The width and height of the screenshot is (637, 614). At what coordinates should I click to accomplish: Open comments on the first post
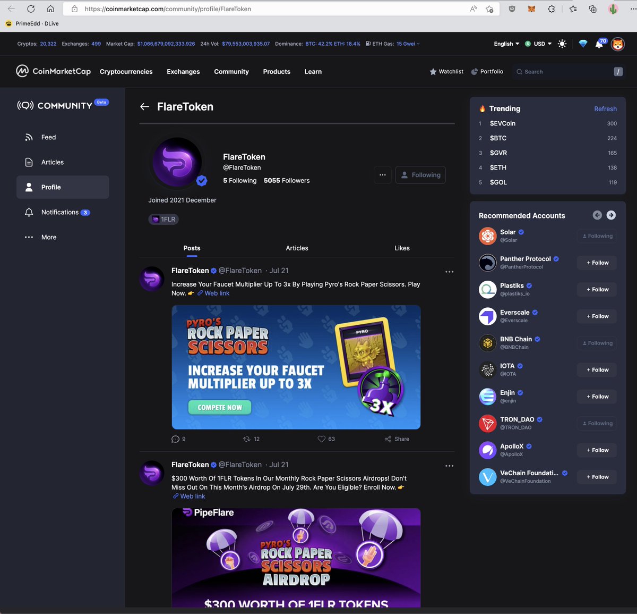click(178, 439)
